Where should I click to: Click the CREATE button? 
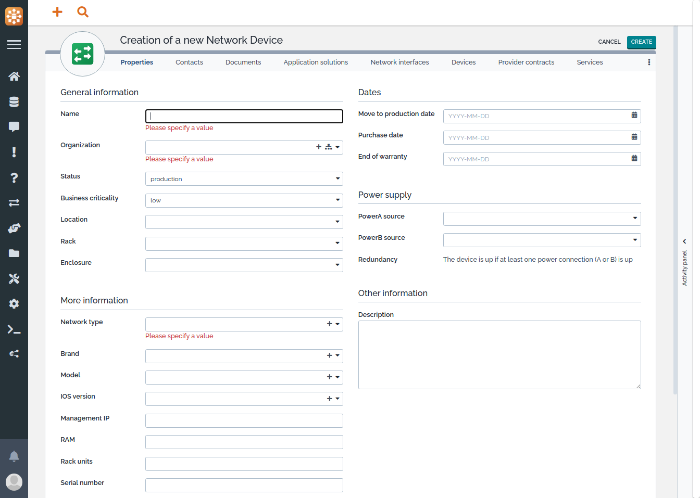(x=641, y=42)
